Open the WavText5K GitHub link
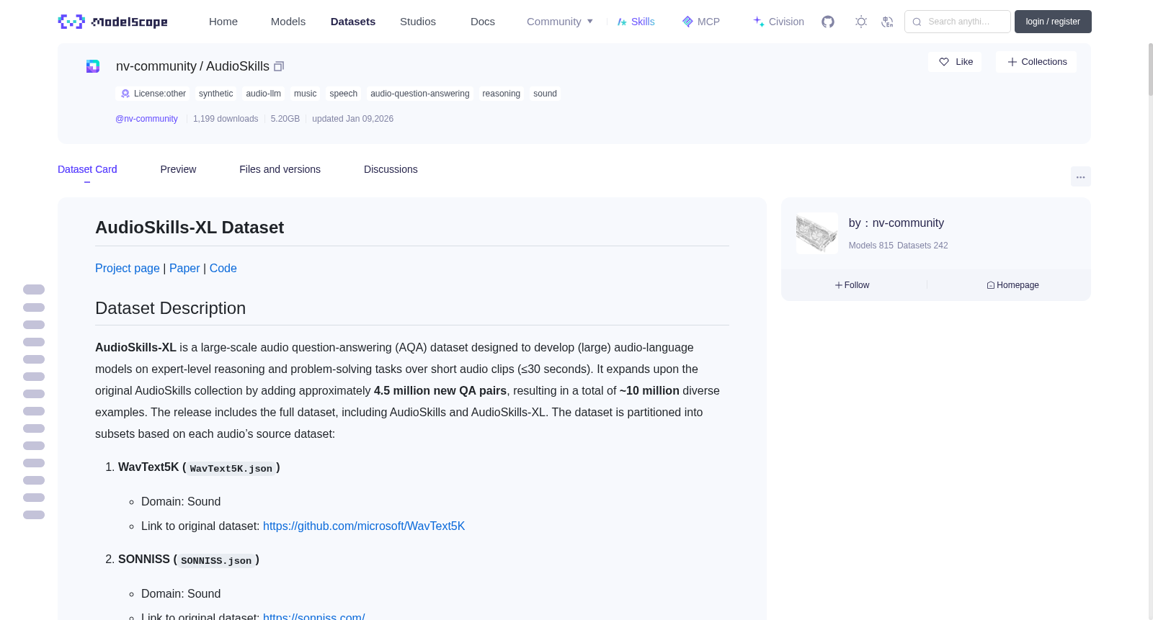Screen dimensions: 1153x620 coord(364,526)
